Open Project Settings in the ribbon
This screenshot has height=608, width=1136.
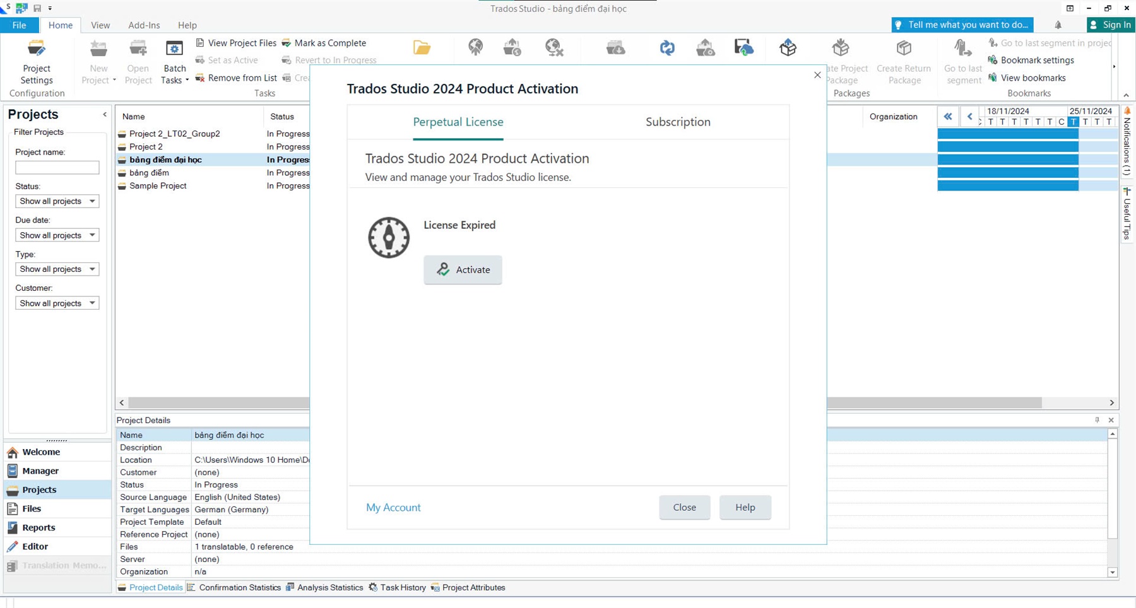click(37, 62)
